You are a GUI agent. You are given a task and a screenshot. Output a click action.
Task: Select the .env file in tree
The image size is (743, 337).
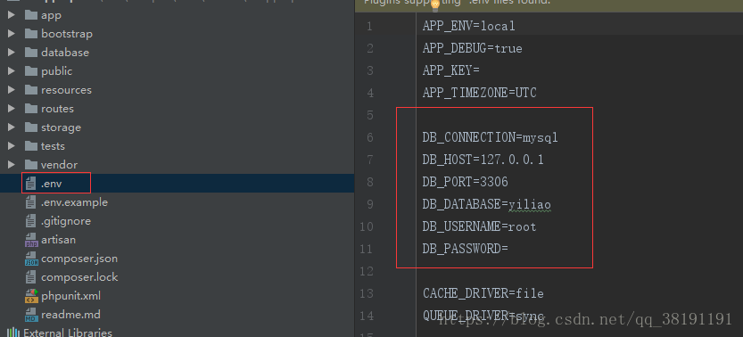pos(51,184)
